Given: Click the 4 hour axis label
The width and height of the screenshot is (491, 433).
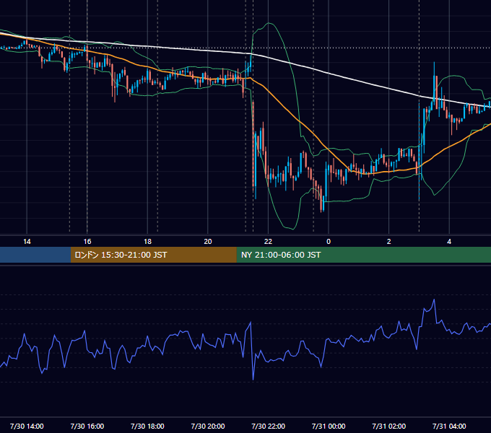Looking at the screenshot, I should 449,242.
